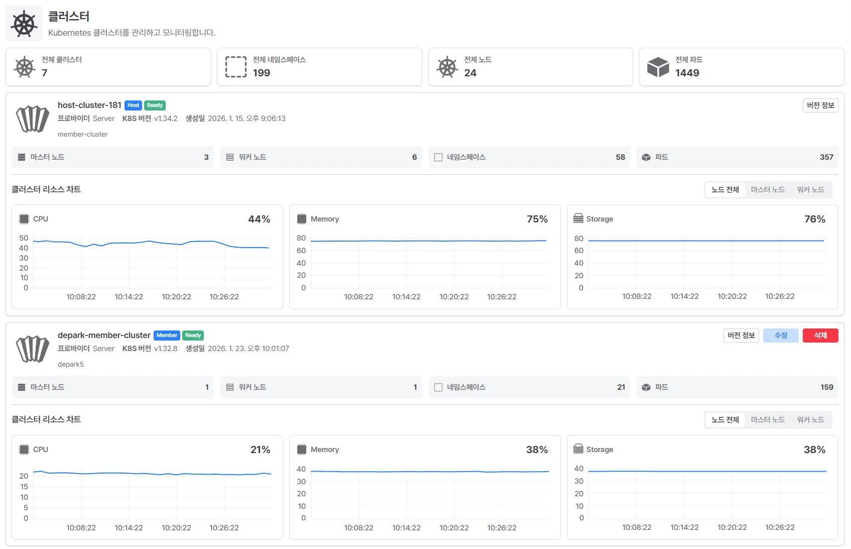Click the helm icon in 전체 노드 card
The height and width of the screenshot is (549, 851).
[447, 67]
